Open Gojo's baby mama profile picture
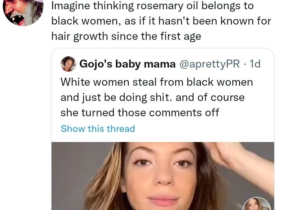This screenshot has width=283, height=210. click(x=68, y=64)
